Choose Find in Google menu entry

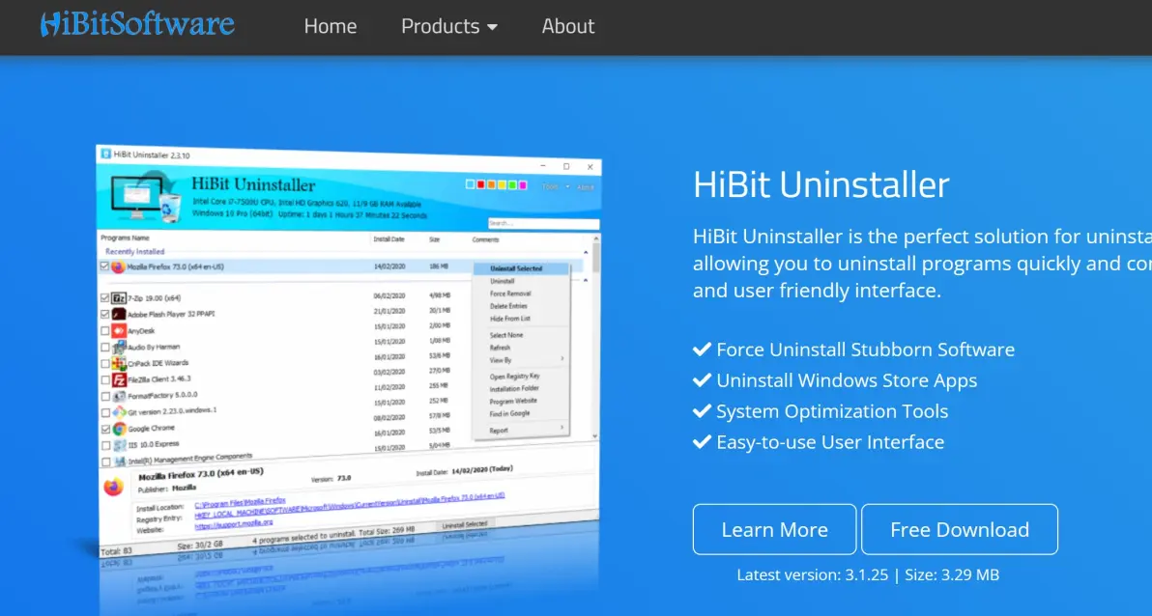point(509,413)
